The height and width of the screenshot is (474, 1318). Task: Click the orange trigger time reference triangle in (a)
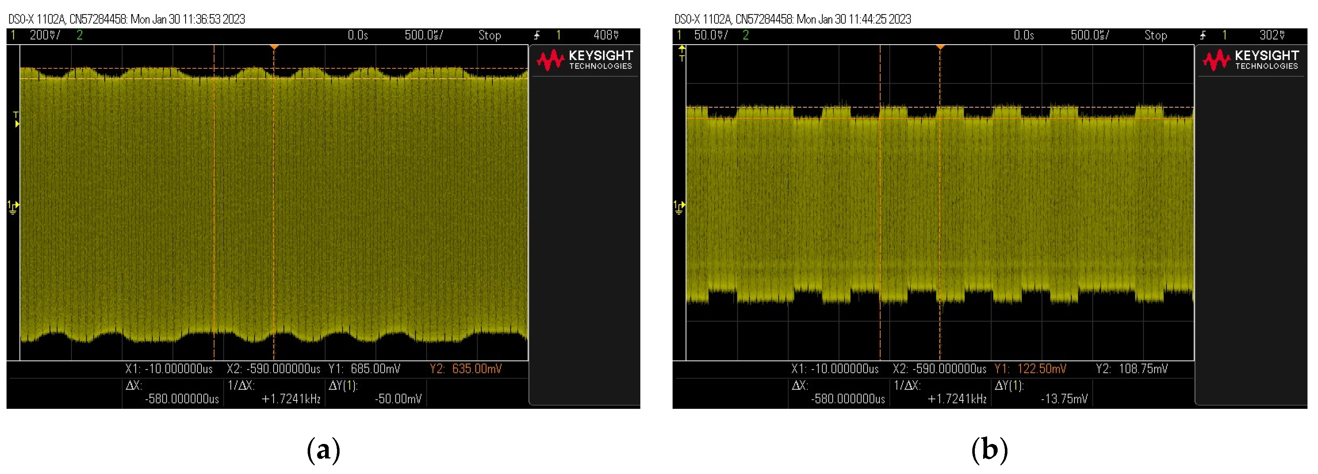point(274,47)
